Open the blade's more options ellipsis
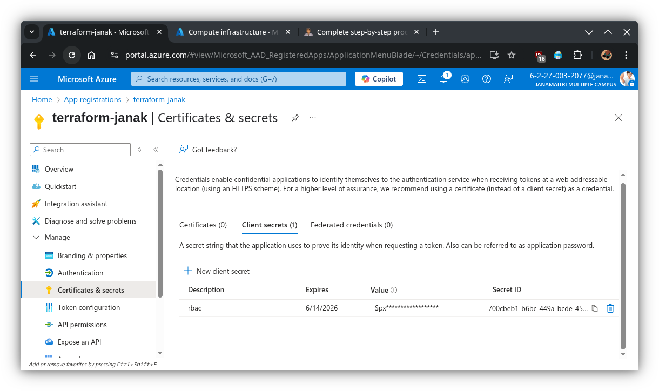659x391 pixels. (313, 118)
